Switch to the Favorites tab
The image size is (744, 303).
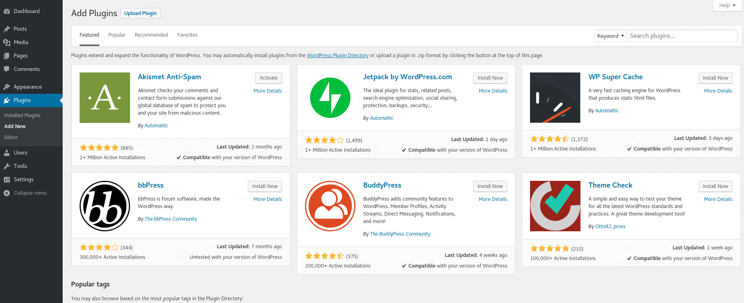[188, 35]
